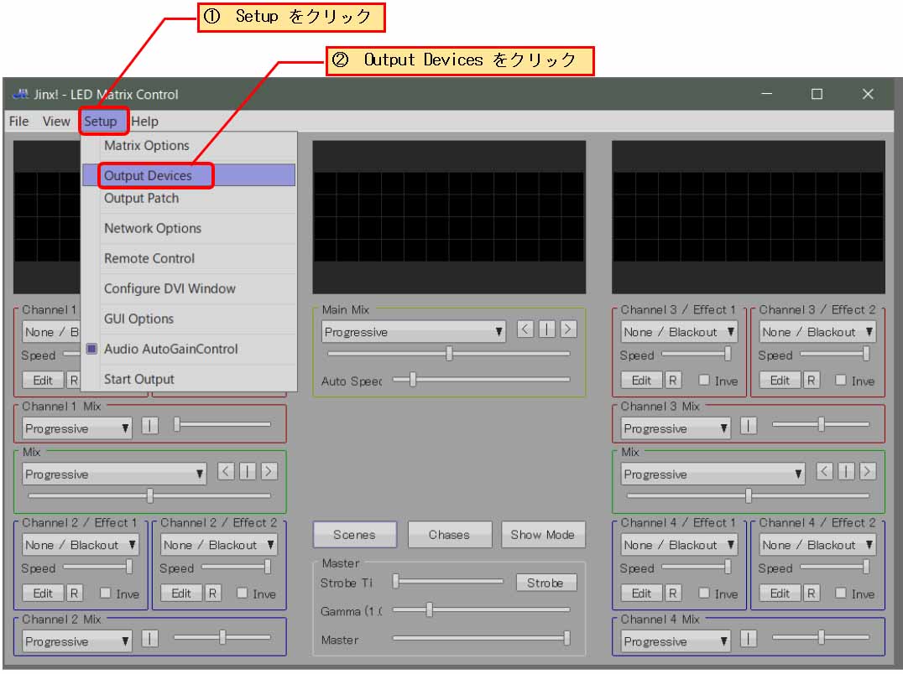The height and width of the screenshot is (674, 903).
Task: Open the Scenes panel button
Action: tap(354, 535)
